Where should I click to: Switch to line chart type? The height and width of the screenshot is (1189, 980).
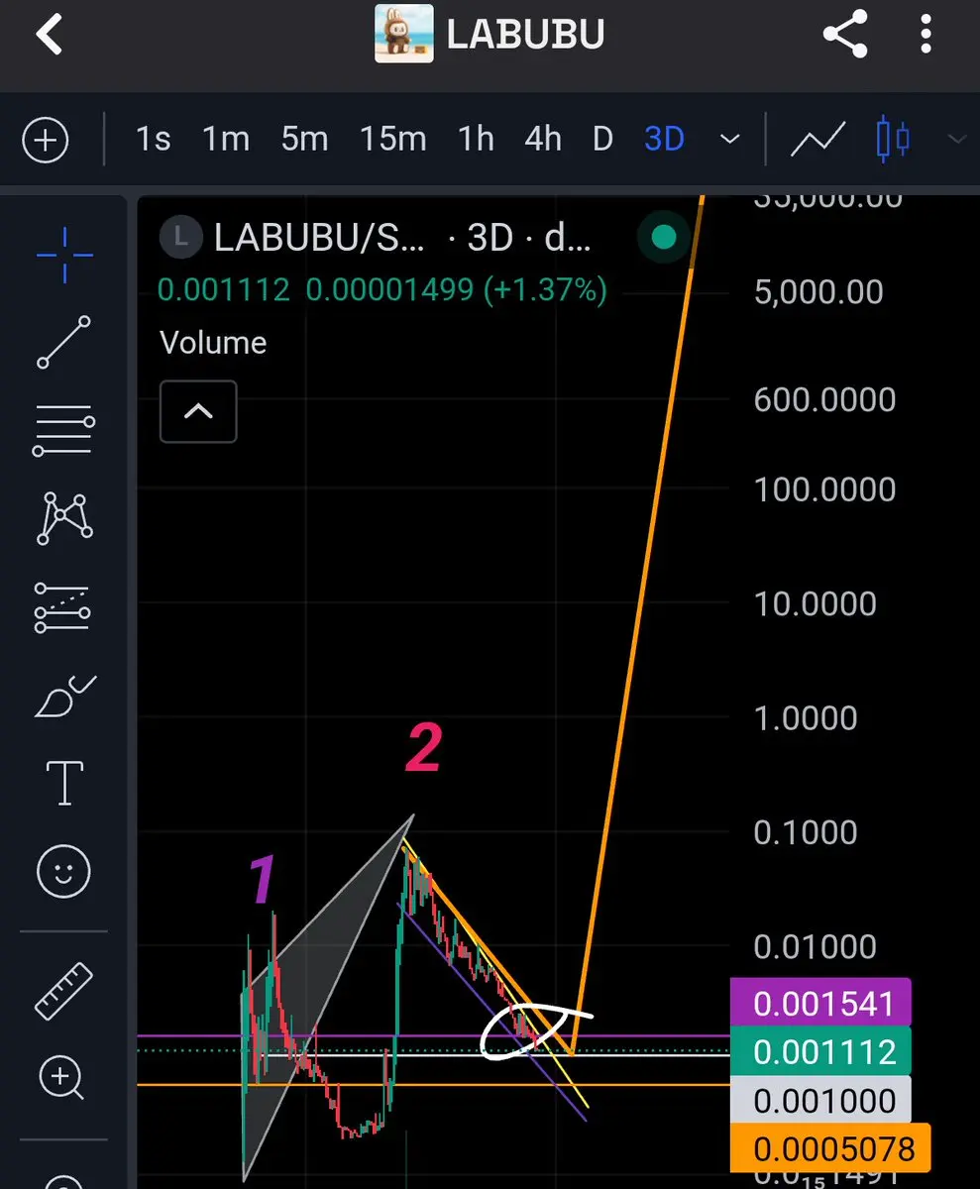(x=817, y=140)
